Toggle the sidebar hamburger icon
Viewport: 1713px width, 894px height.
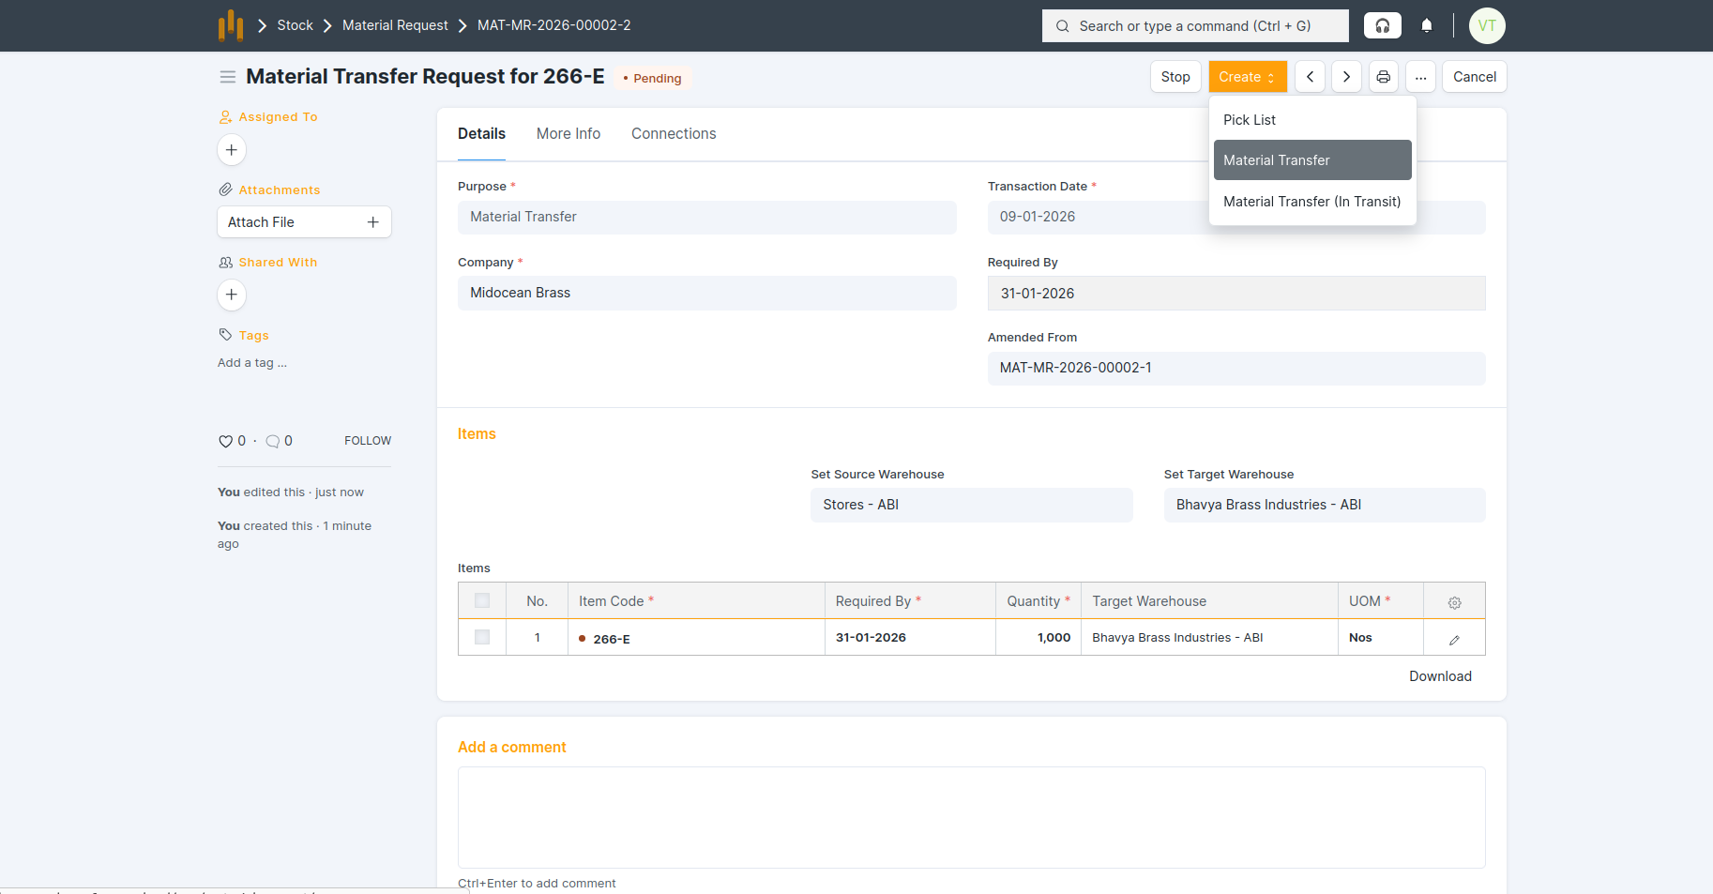(227, 77)
